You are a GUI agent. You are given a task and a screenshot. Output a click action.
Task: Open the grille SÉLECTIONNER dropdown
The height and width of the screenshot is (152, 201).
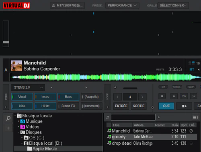(173, 6)
